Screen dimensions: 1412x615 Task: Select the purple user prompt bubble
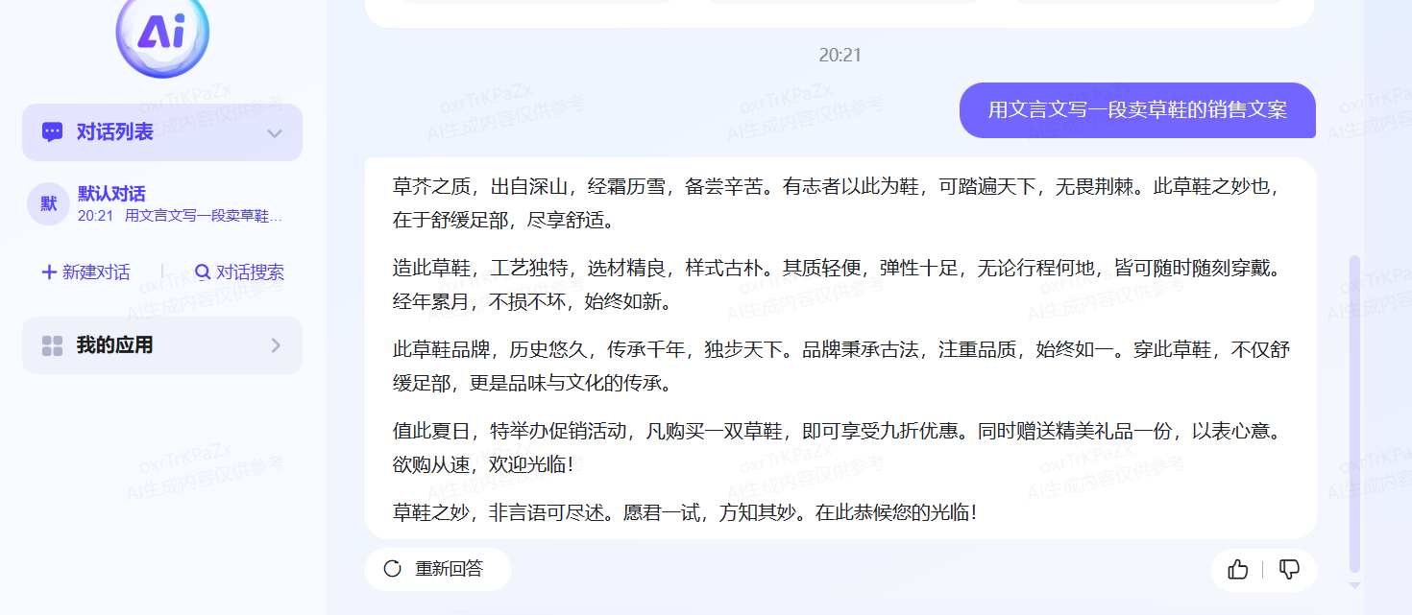(1137, 110)
